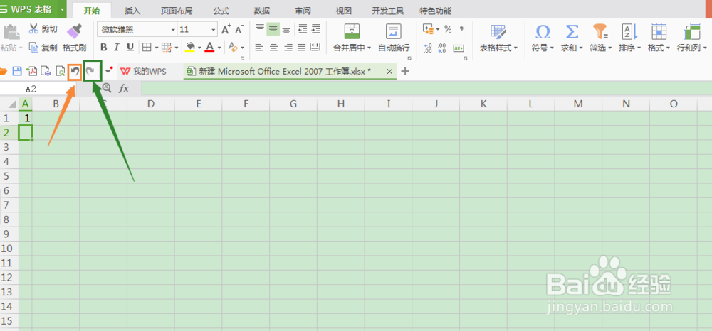Click the Redo arrow icon
The width and height of the screenshot is (712, 331).
pos(91,71)
